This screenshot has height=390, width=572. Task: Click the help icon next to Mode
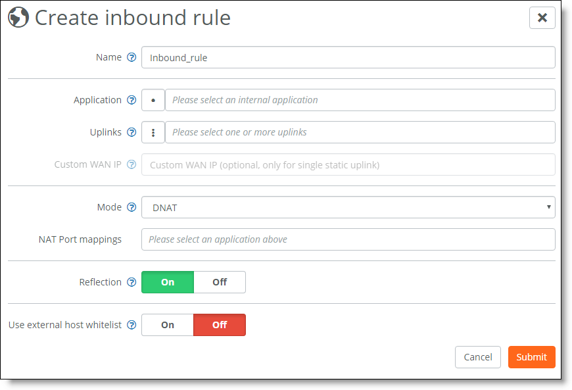click(131, 207)
